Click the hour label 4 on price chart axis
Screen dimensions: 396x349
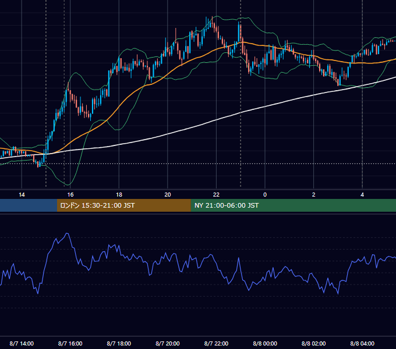pos(362,195)
